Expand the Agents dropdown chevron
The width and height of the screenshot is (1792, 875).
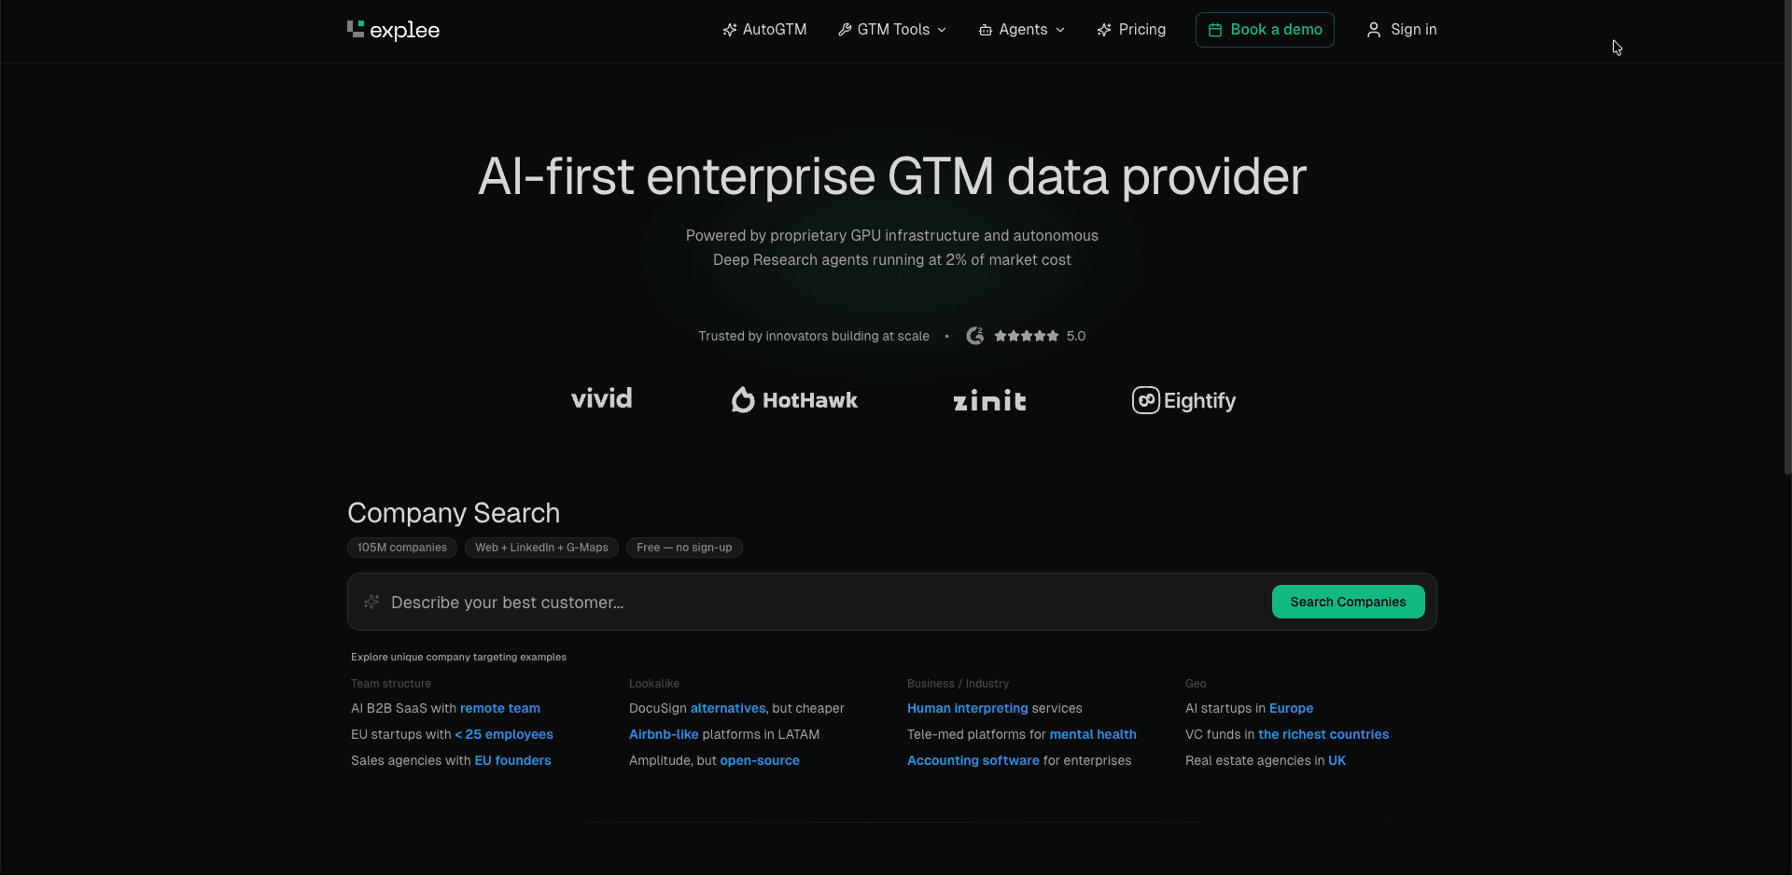point(1060,30)
